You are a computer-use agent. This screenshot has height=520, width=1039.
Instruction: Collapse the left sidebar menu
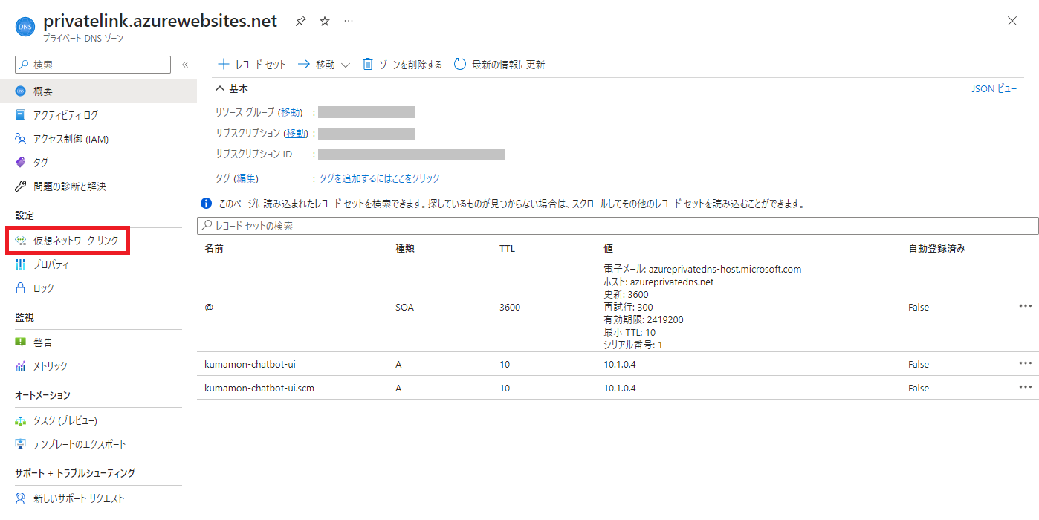pos(185,65)
